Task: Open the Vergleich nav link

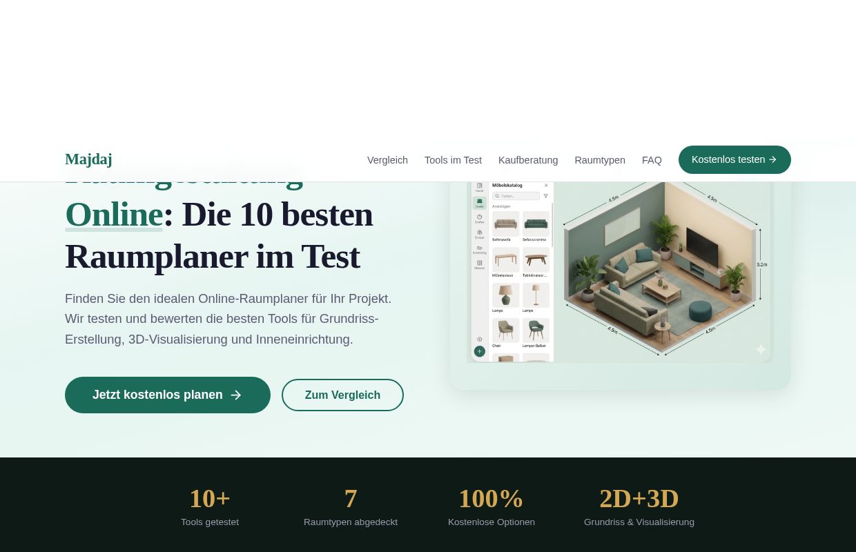Action: (x=387, y=160)
